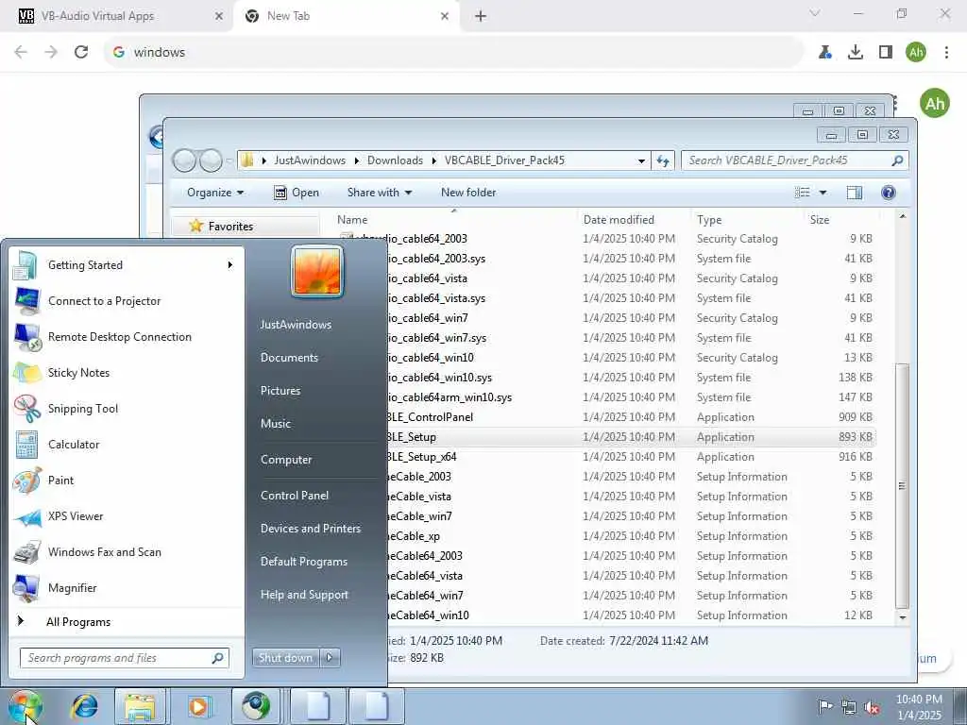Expand the address bar history dropdown
This screenshot has width=967, height=725.
641,160
